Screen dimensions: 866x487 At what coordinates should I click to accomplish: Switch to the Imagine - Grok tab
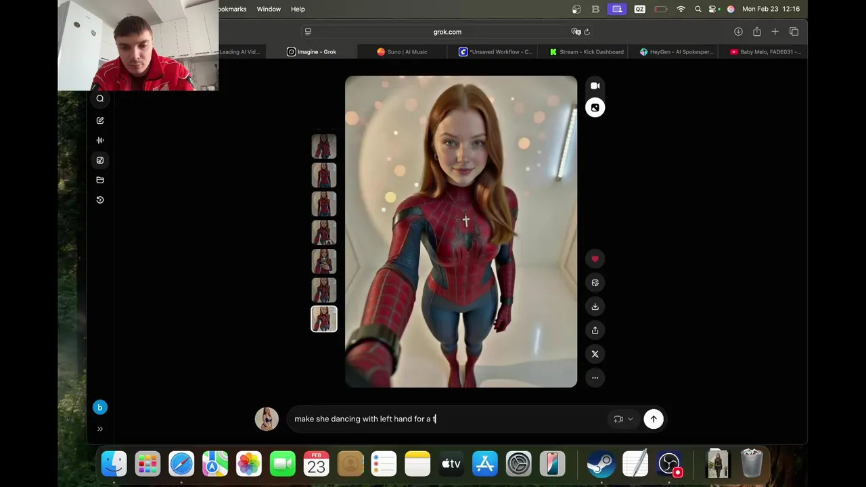coord(312,52)
